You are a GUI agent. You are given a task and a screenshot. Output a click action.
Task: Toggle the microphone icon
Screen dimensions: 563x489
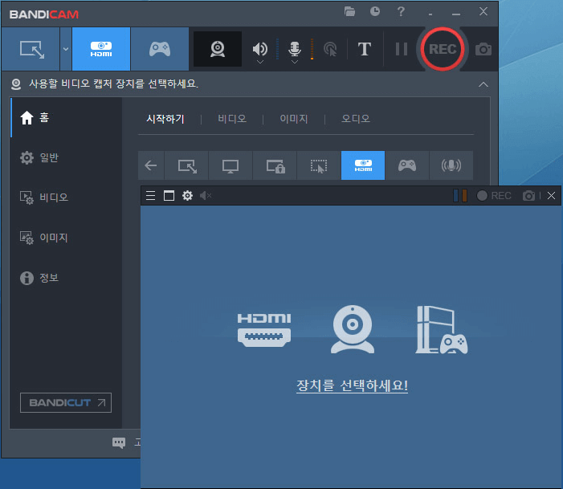click(295, 48)
